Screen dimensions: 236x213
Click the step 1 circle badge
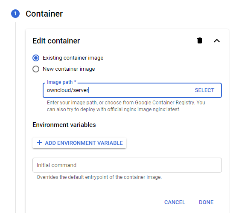[15, 14]
